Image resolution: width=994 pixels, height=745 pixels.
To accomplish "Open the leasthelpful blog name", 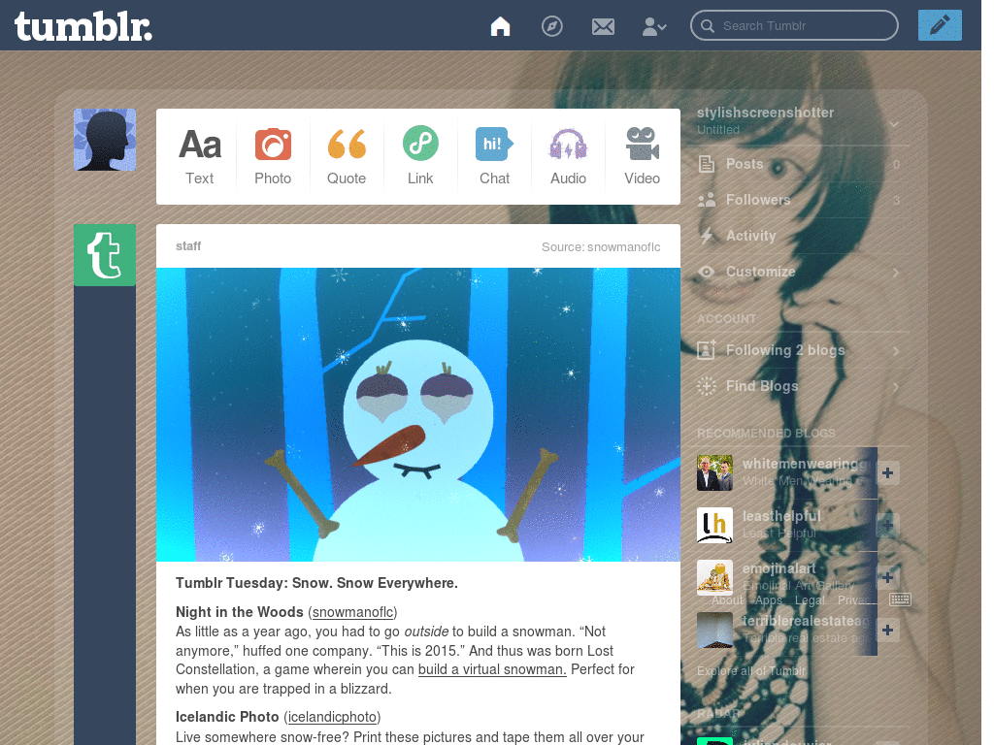I will (x=781, y=516).
